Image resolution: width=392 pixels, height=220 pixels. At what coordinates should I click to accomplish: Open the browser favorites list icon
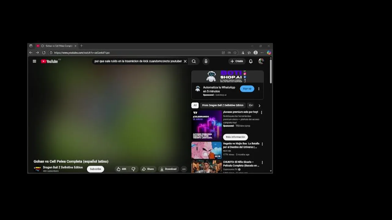(x=249, y=53)
